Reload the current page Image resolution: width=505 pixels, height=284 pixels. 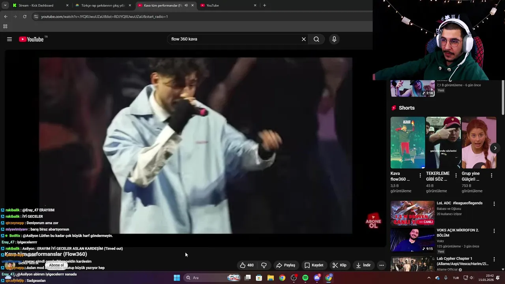[x=24, y=17]
